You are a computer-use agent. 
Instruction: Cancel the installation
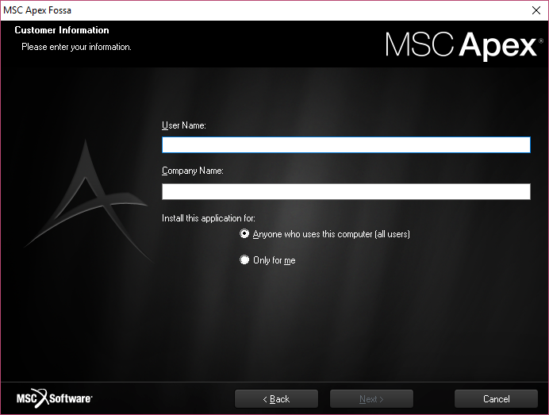click(496, 399)
